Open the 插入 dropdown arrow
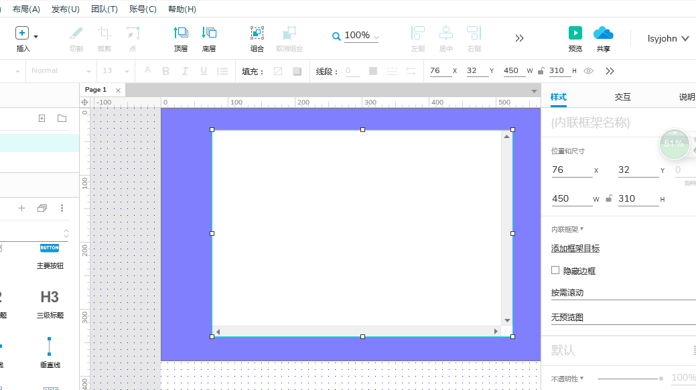696x390 pixels. coord(36,36)
